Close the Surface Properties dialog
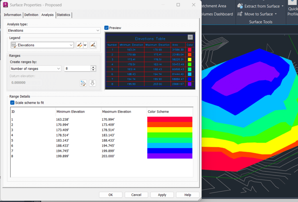The width and height of the screenshot is (298, 202). click(194, 5)
